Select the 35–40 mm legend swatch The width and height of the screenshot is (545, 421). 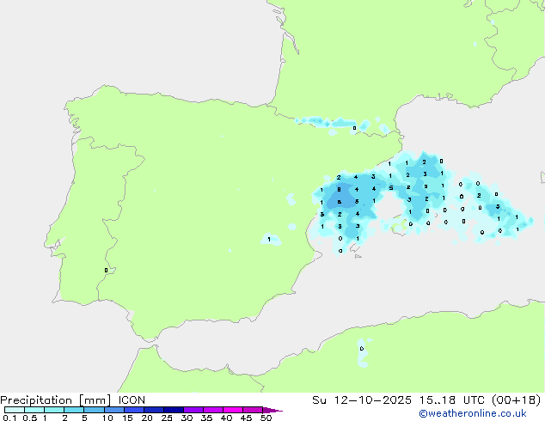pyautogui.click(x=213, y=410)
